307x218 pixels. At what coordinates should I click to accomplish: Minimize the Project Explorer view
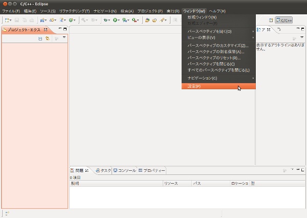point(60,29)
